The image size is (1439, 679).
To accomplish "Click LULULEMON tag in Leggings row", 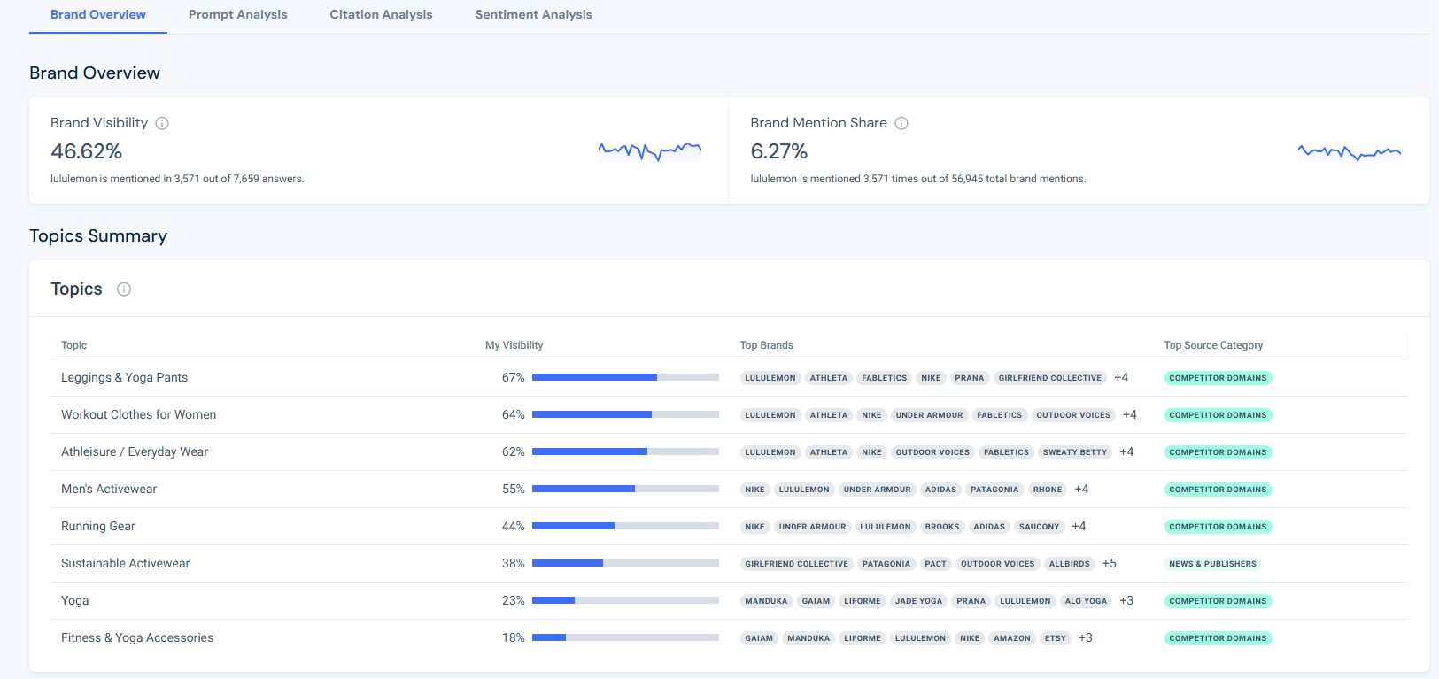I will 770,378.
